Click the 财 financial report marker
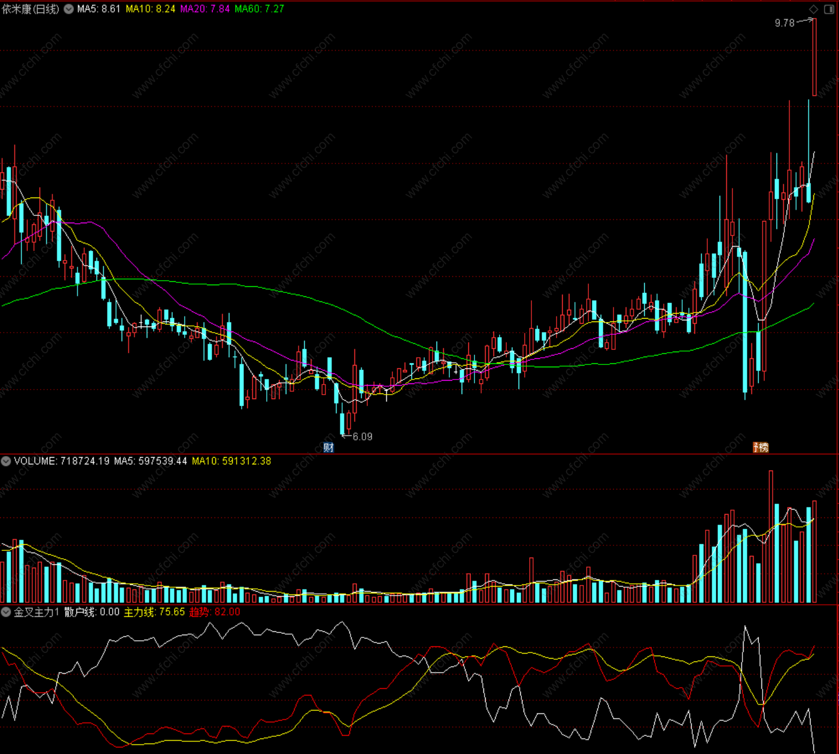Viewport: 839px width, 754px height. pos(328,448)
